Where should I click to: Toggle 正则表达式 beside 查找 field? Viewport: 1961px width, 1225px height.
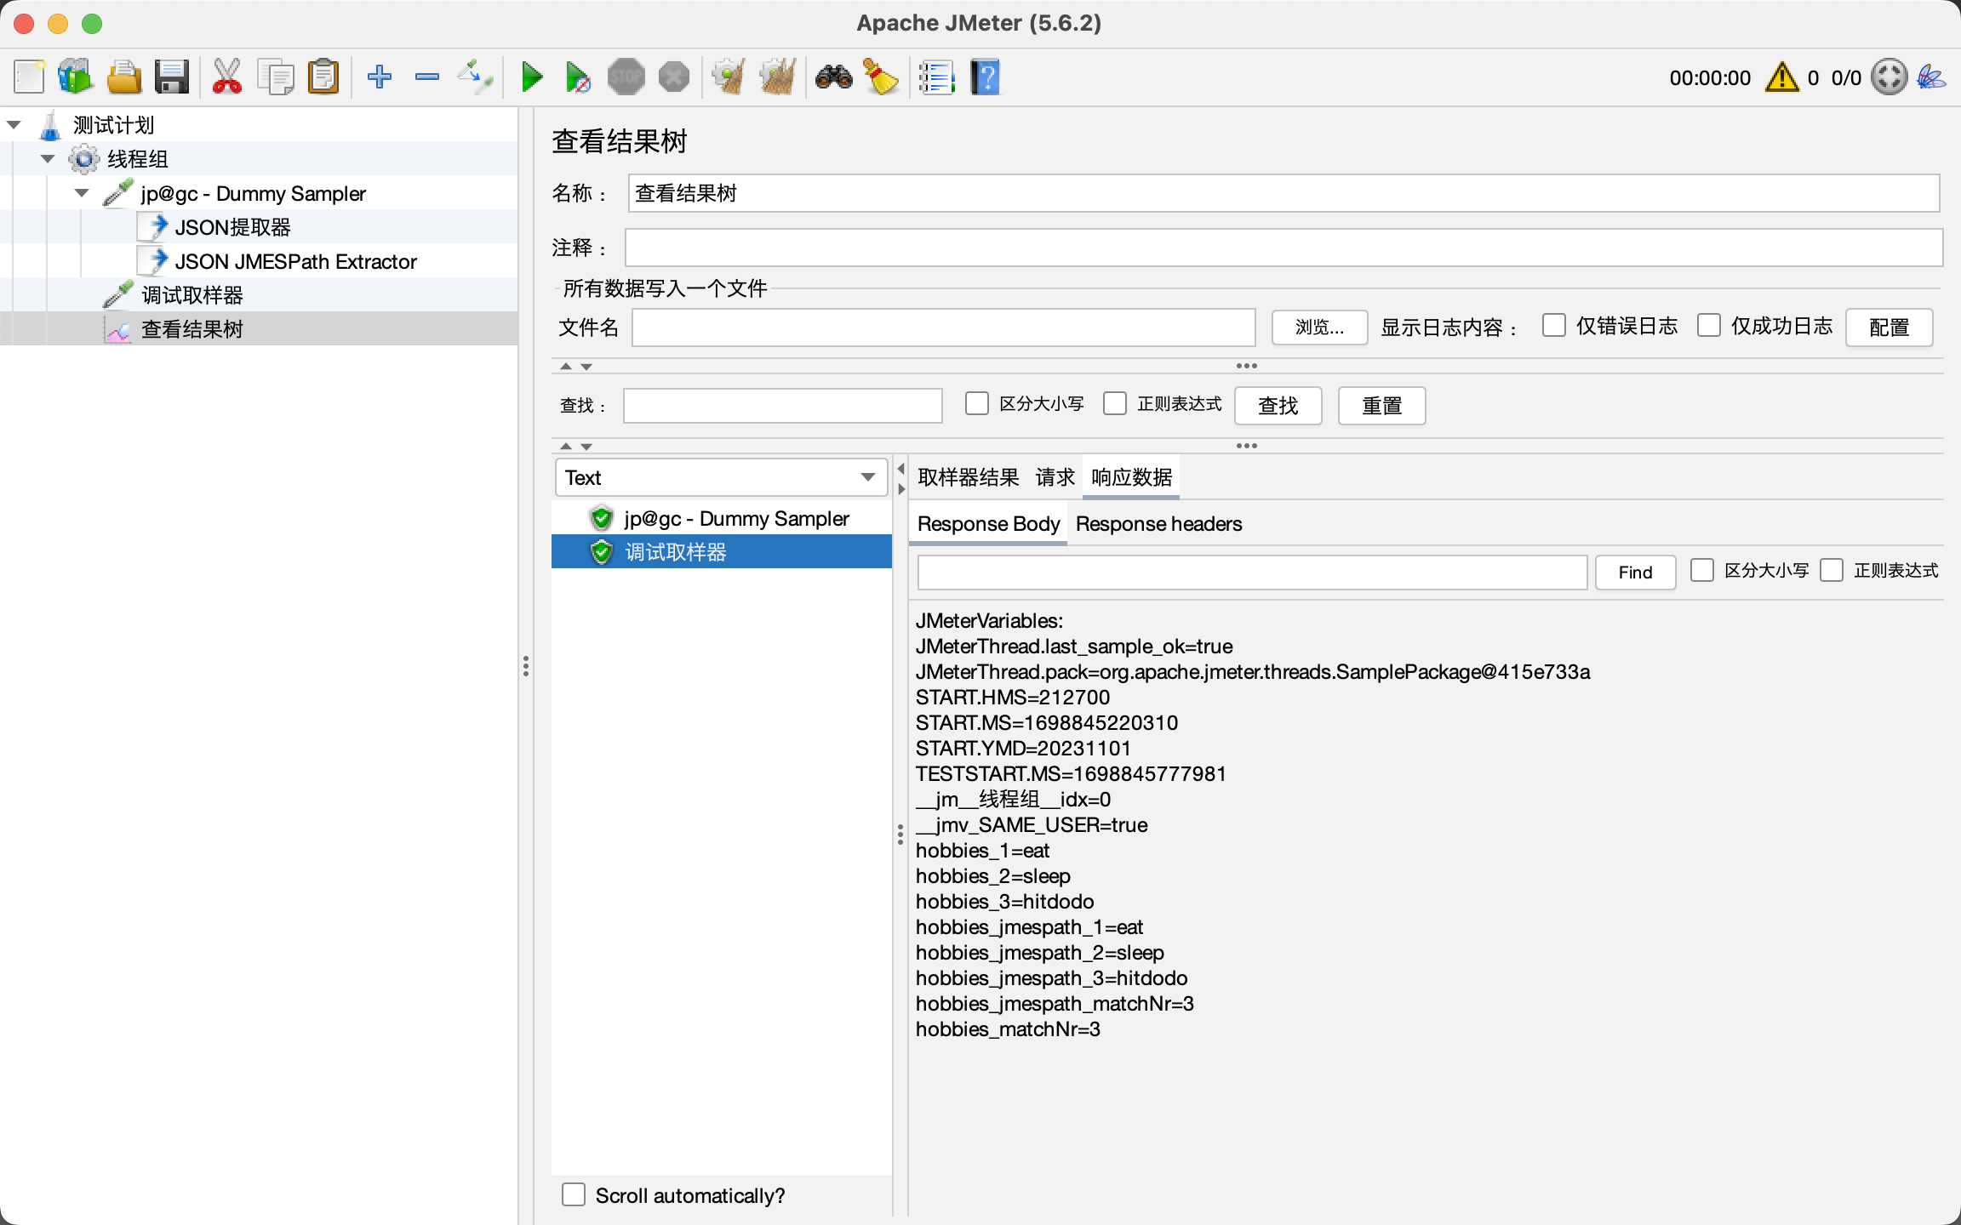tap(1115, 403)
